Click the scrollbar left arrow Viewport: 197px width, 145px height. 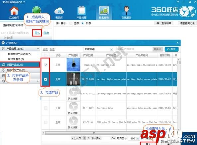[x=44, y=133]
